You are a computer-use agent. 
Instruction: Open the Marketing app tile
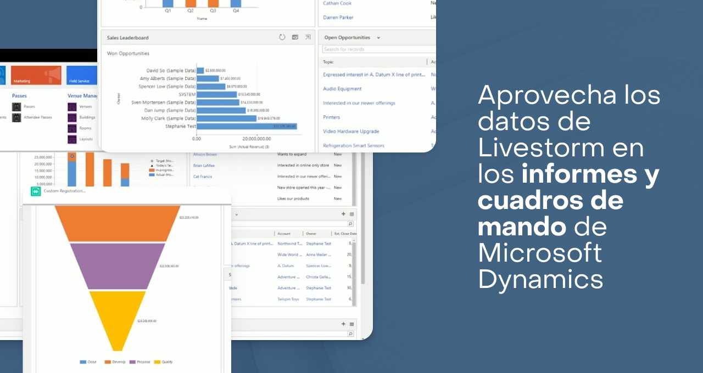tap(36, 75)
